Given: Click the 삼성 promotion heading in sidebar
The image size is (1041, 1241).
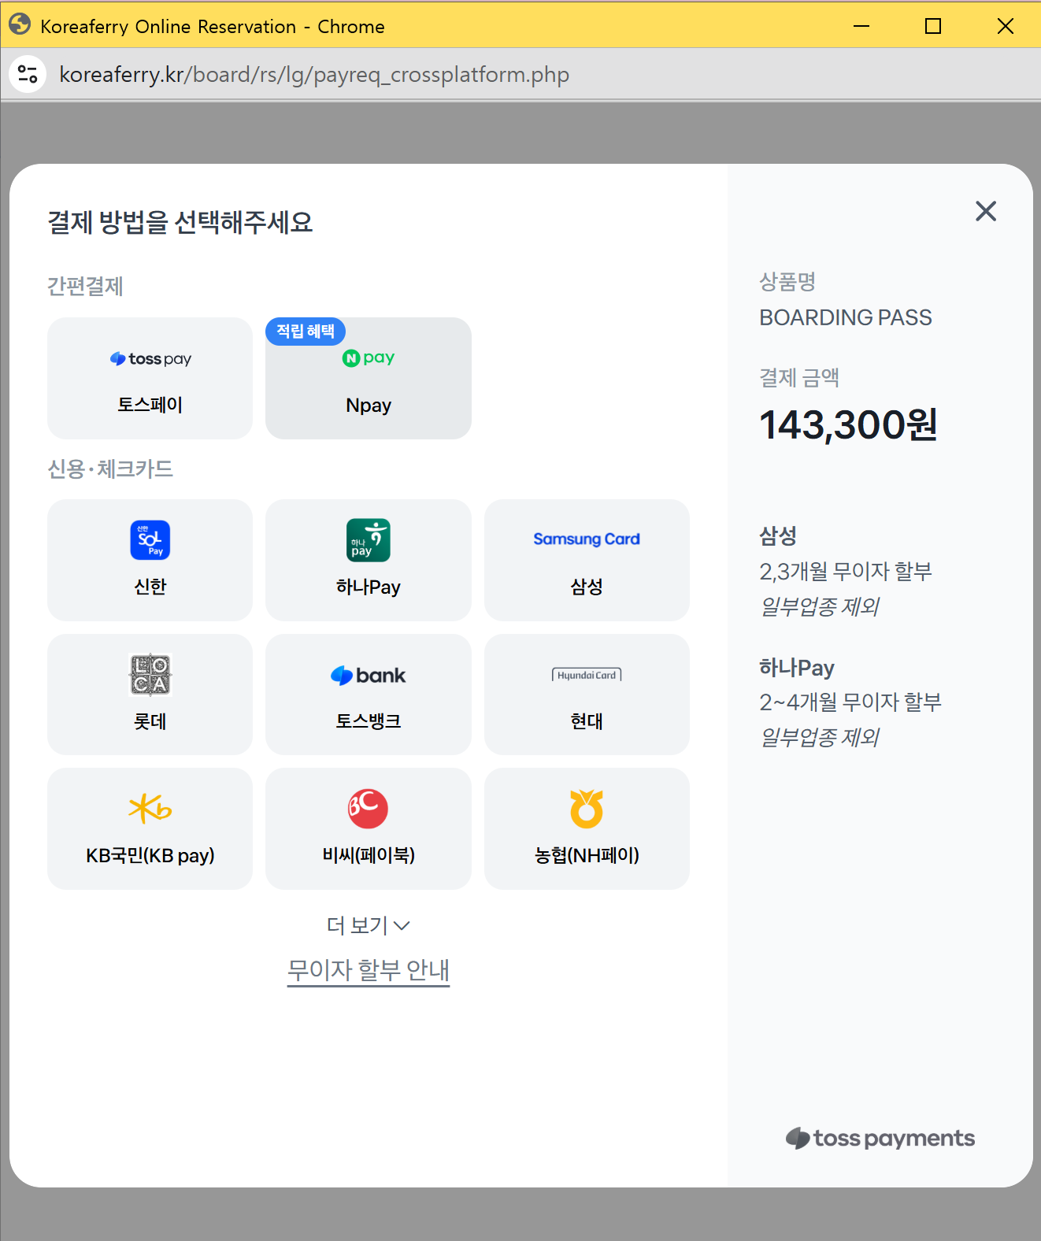Looking at the screenshot, I should pyautogui.click(x=778, y=536).
